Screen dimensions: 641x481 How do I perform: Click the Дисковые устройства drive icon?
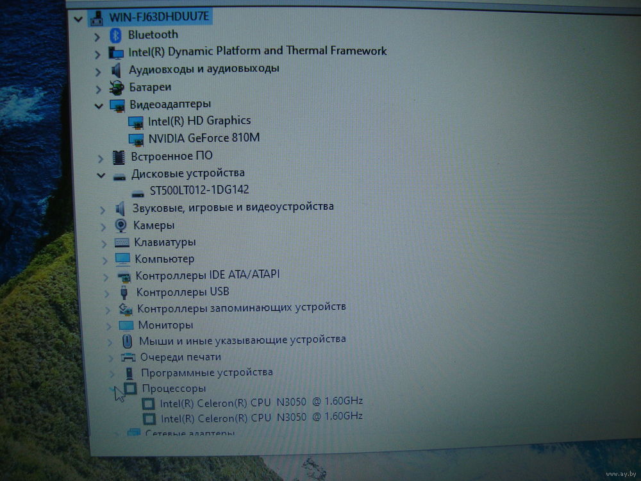pyautogui.click(x=119, y=177)
